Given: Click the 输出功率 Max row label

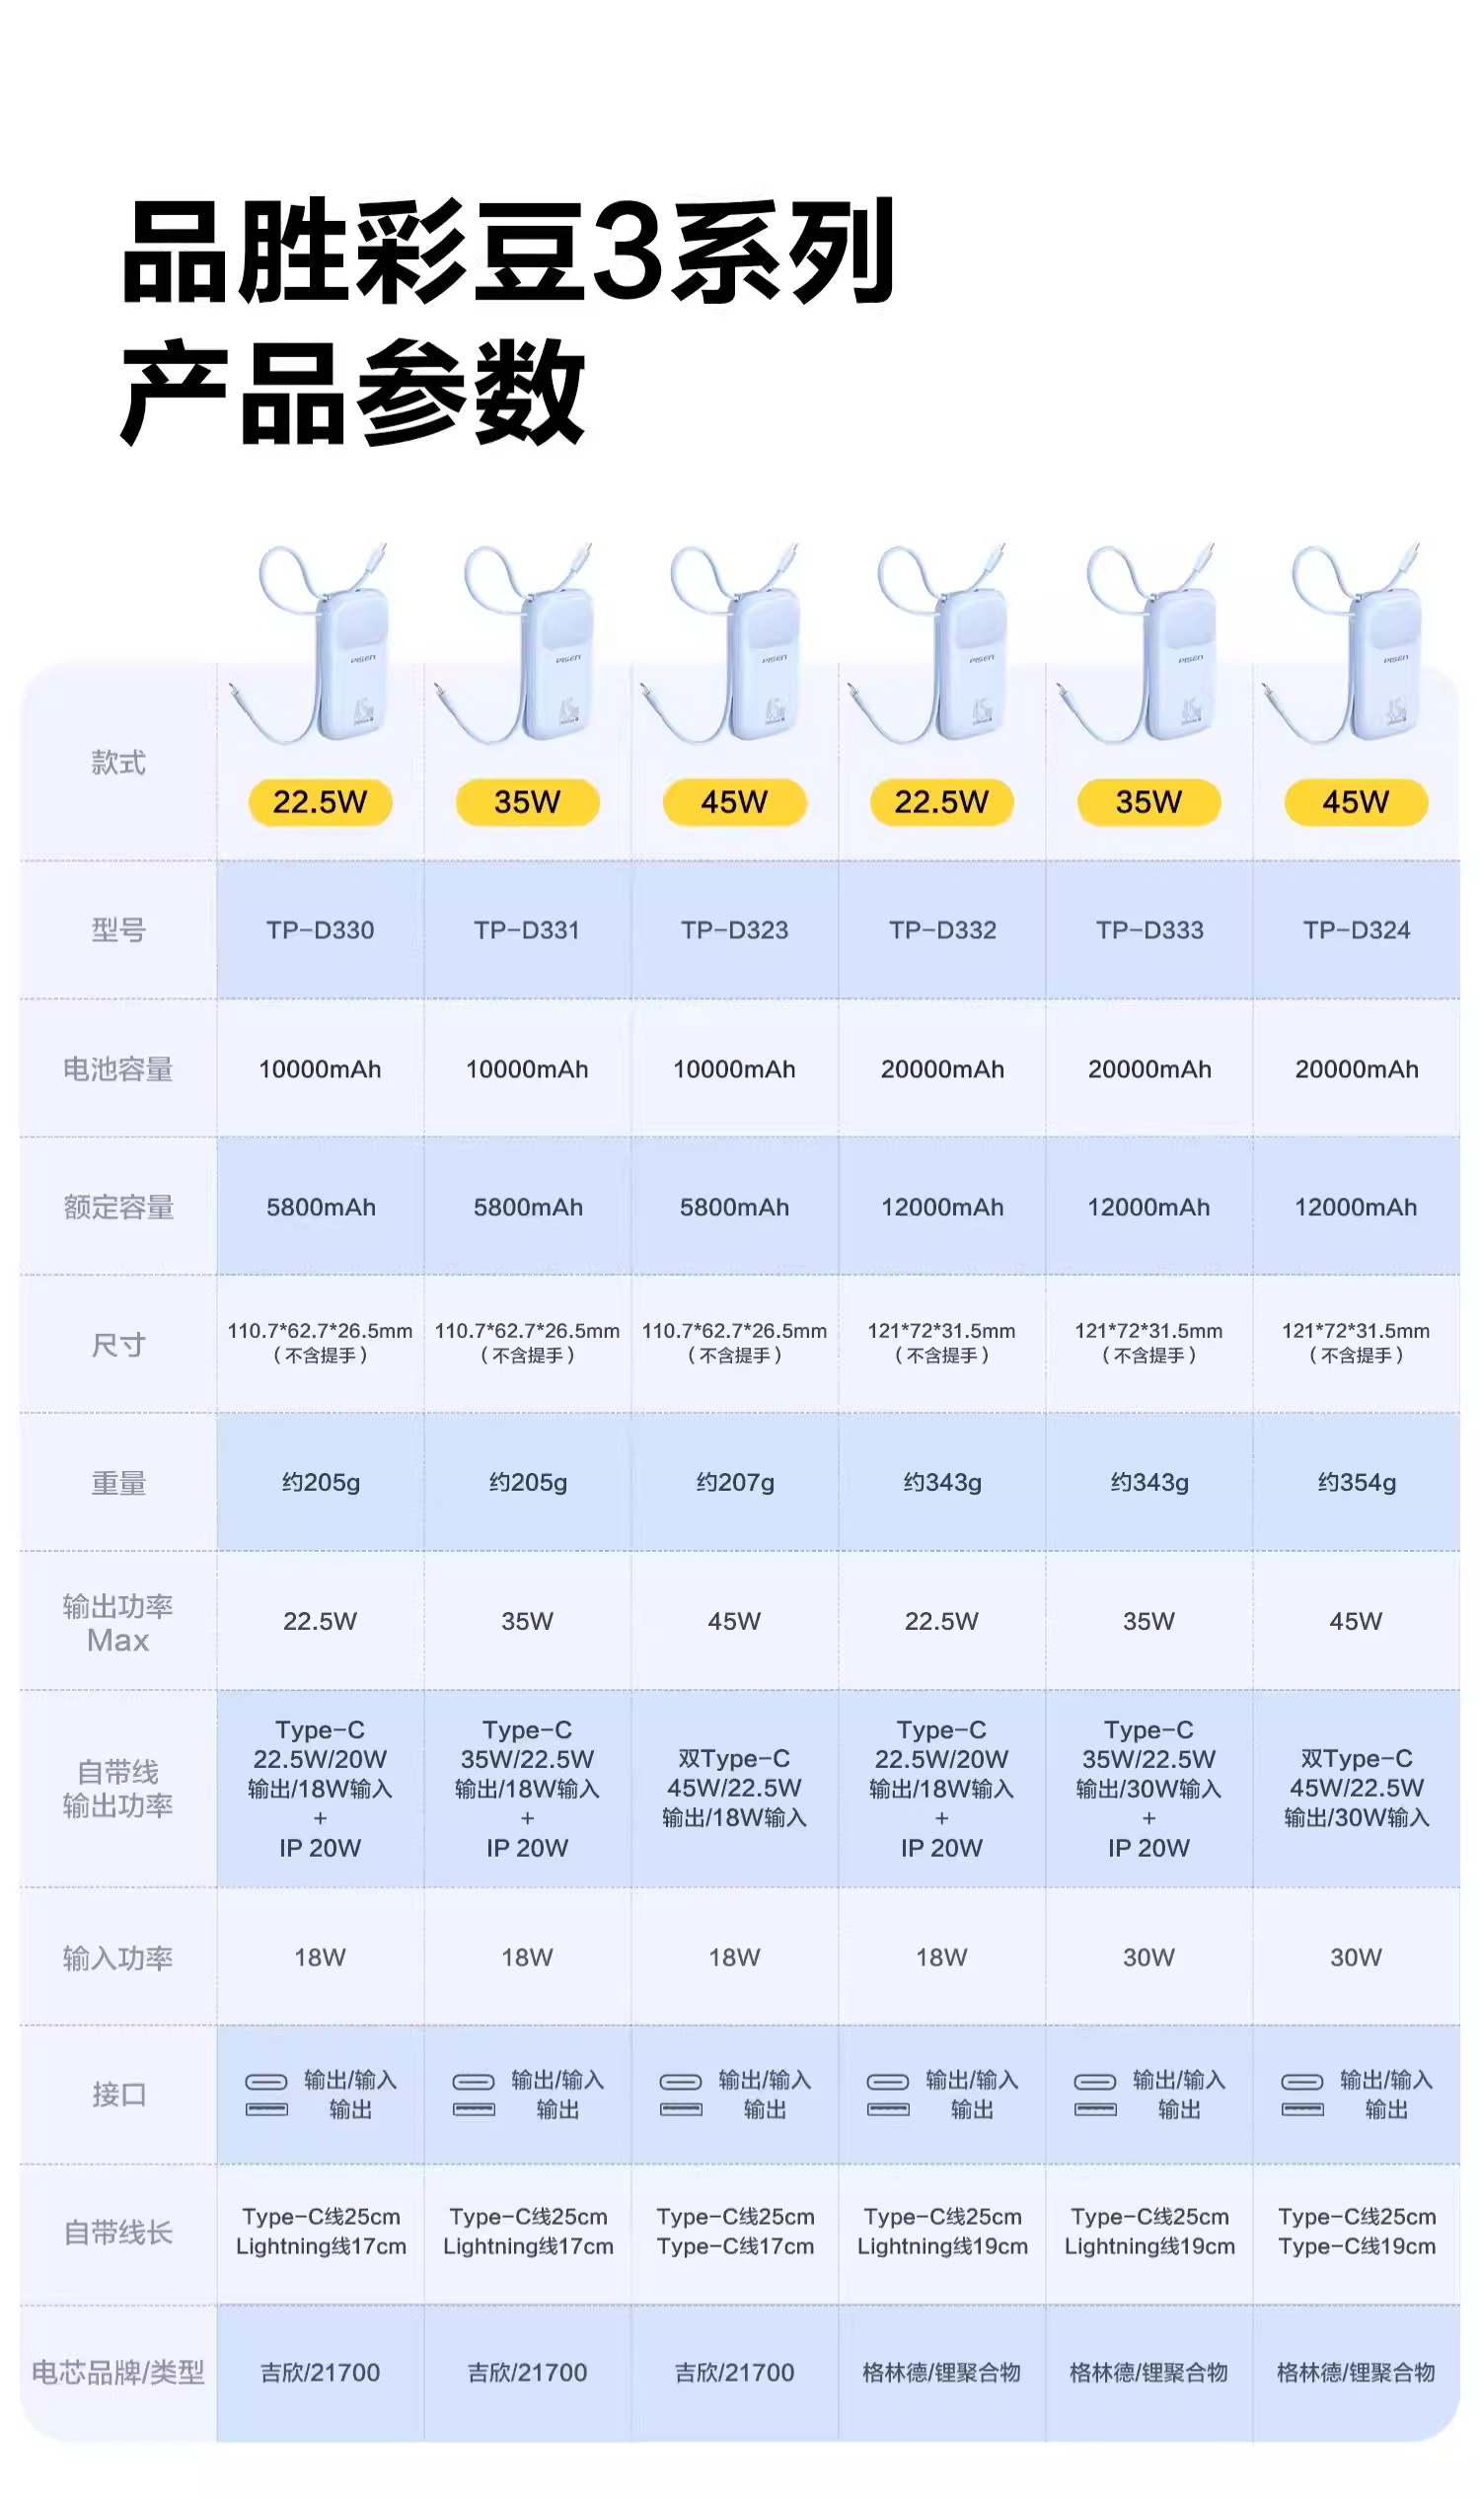Looking at the screenshot, I should 117,1623.
